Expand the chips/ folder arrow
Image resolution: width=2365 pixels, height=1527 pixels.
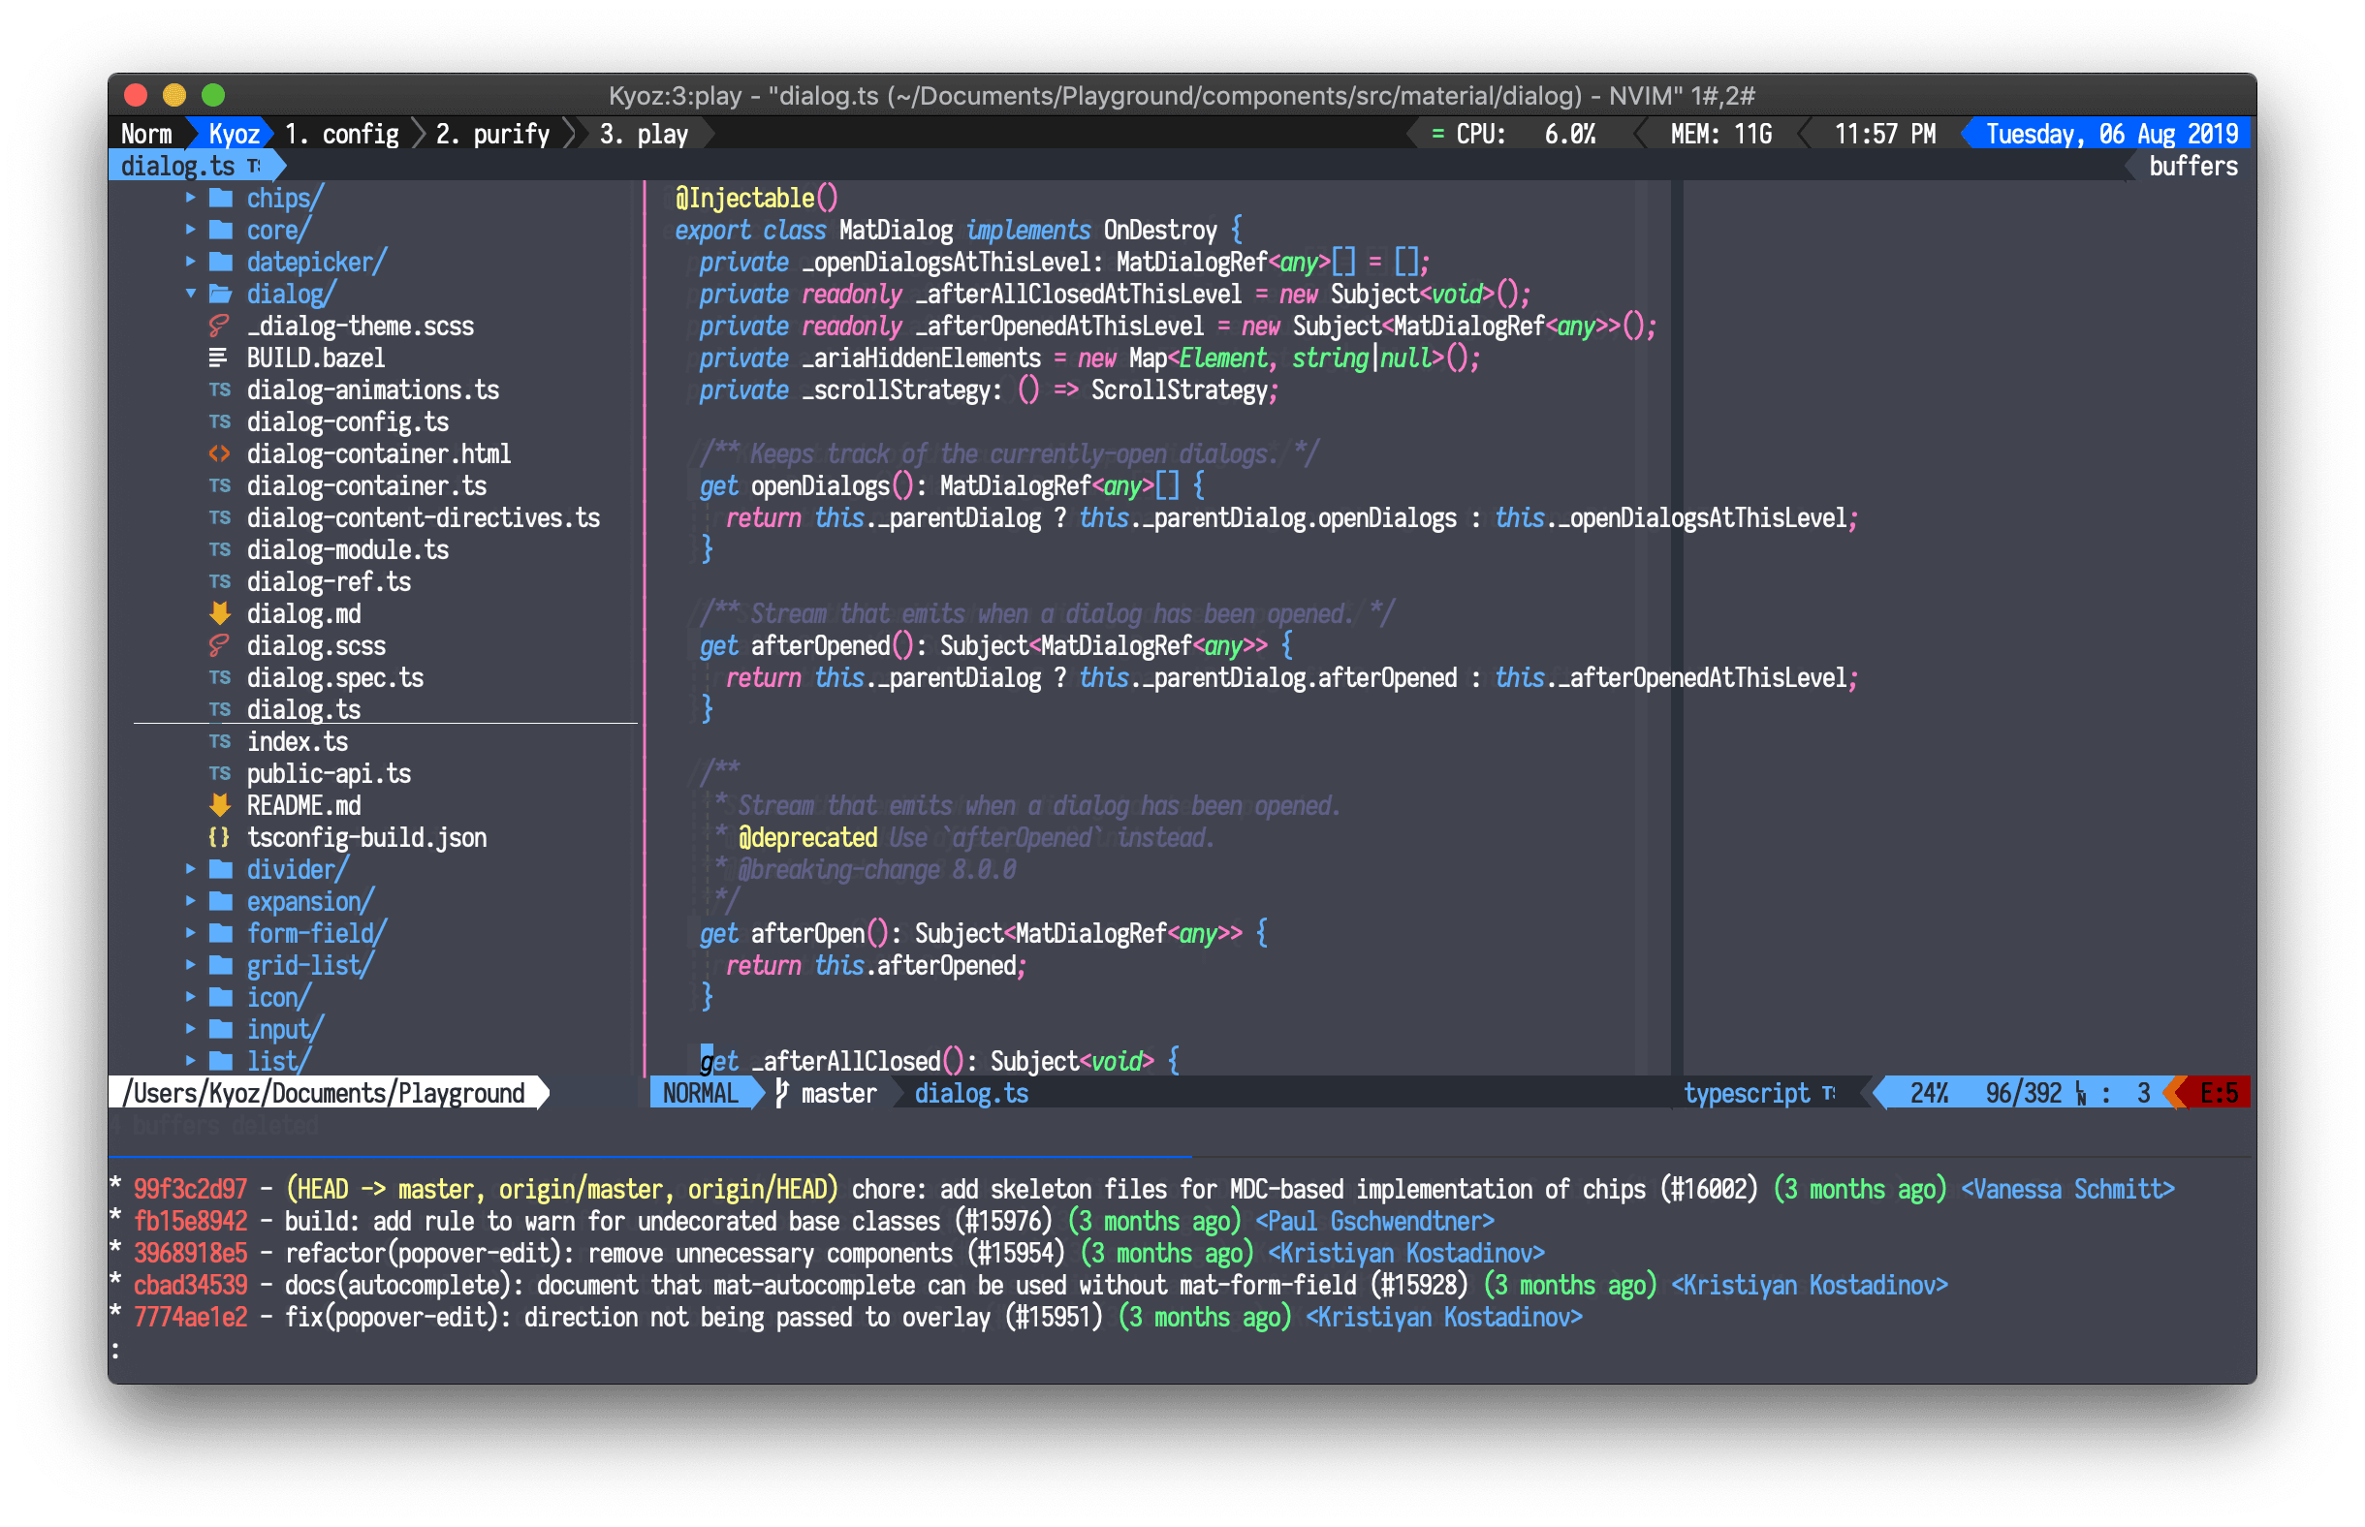(x=190, y=198)
